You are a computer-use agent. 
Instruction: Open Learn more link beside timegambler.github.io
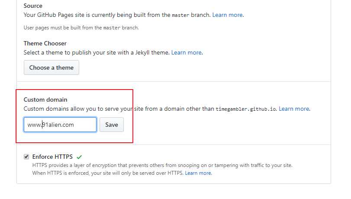click(x=294, y=109)
